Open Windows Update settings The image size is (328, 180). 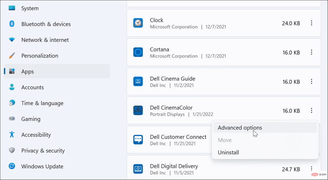click(42, 167)
